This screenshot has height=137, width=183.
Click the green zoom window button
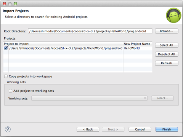[15, 3]
